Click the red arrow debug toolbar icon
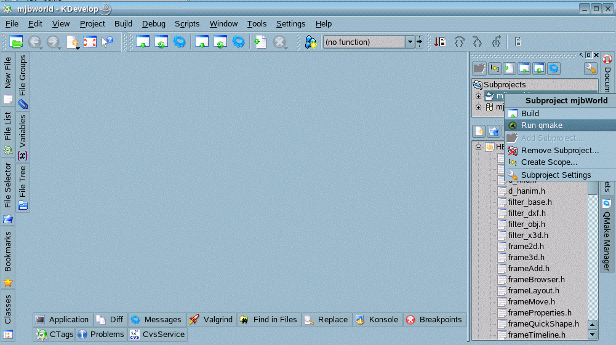This screenshot has height=345, width=616. click(x=440, y=42)
